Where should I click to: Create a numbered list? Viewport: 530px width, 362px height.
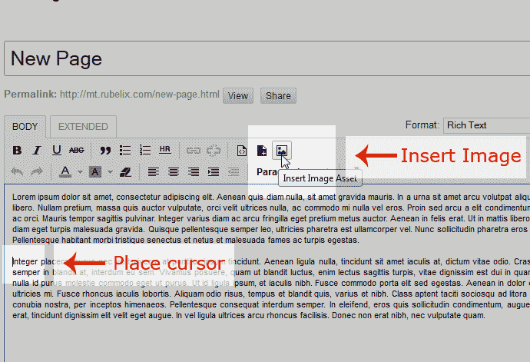[x=145, y=150]
